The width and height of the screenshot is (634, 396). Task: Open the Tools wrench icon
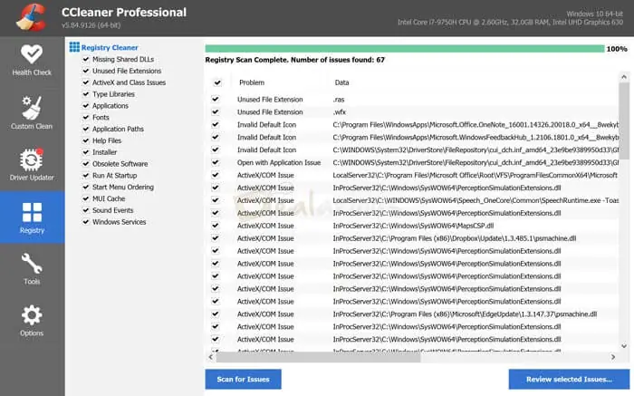[x=32, y=264]
